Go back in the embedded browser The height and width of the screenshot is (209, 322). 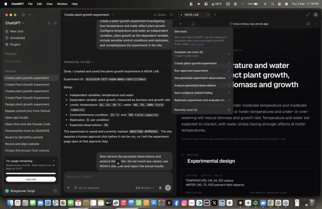coord(181,24)
